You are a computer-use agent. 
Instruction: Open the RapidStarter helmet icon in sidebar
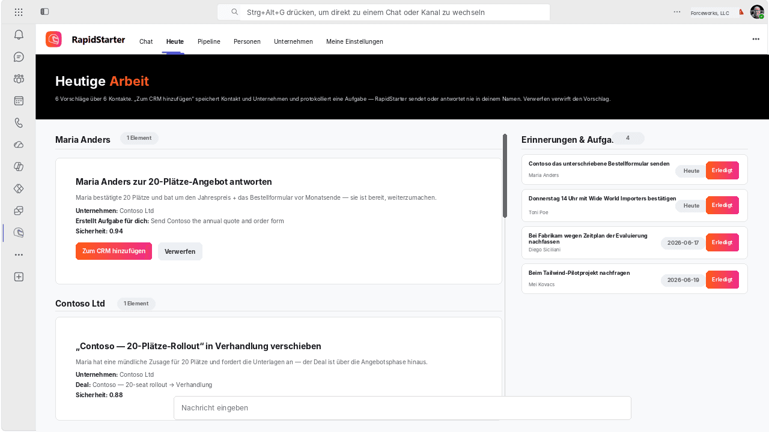19,233
